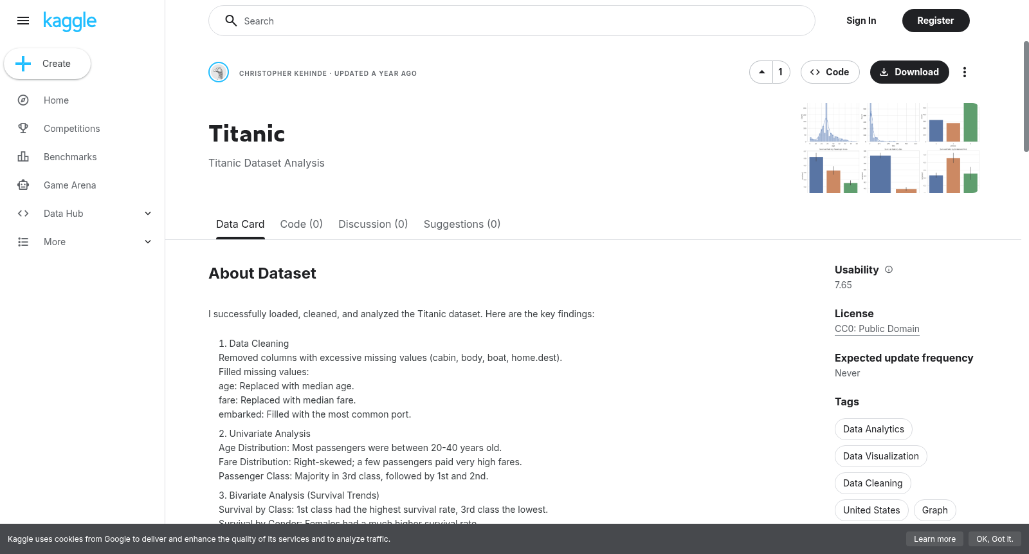The width and height of the screenshot is (1029, 554).
Task: Select the Game Arena robot icon
Action: [x=23, y=185]
